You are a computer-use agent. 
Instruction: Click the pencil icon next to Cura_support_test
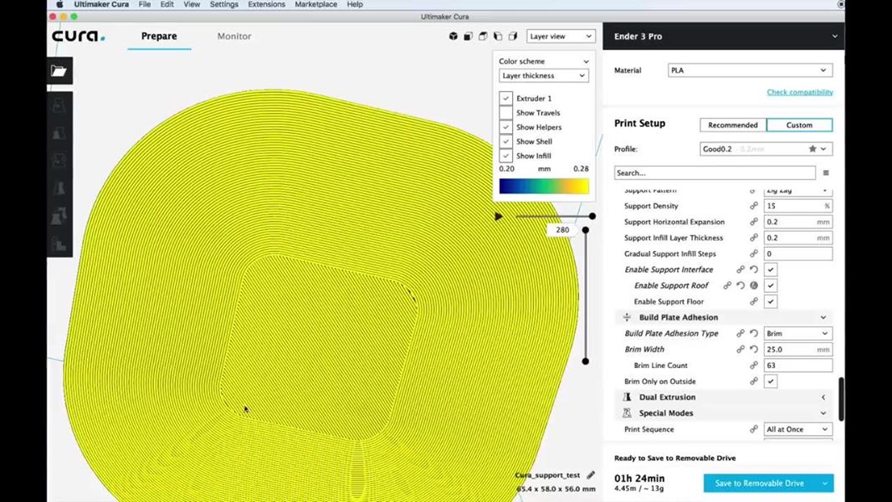(591, 474)
